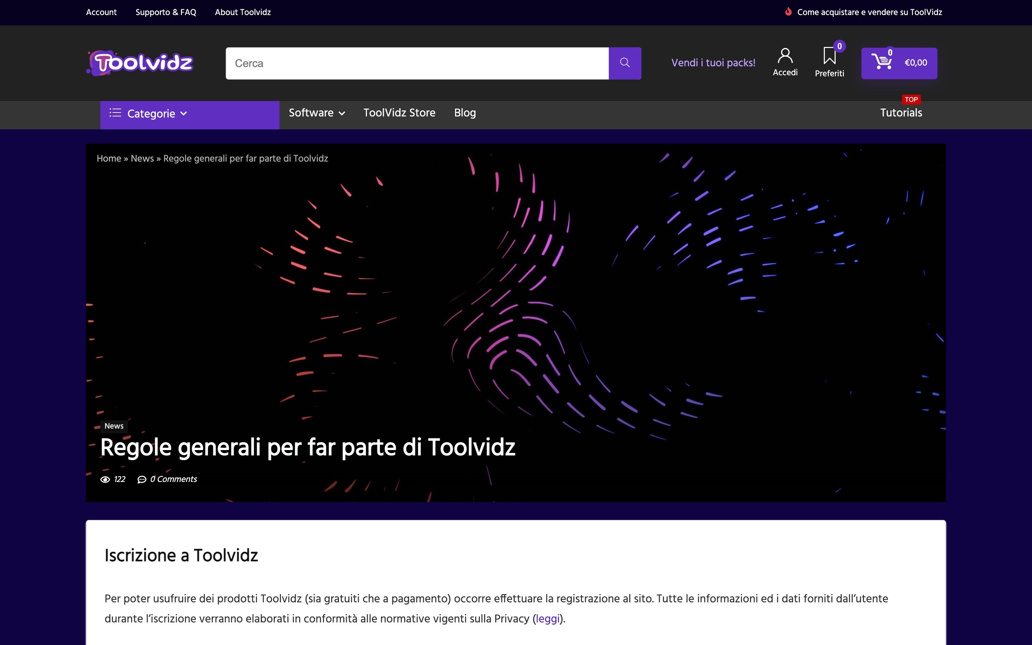
Task: Open Supporto & FAQ page
Action: (x=166, y=13)
